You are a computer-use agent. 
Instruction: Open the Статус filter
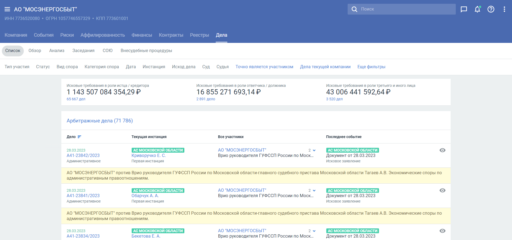click(x=43, y=67)
